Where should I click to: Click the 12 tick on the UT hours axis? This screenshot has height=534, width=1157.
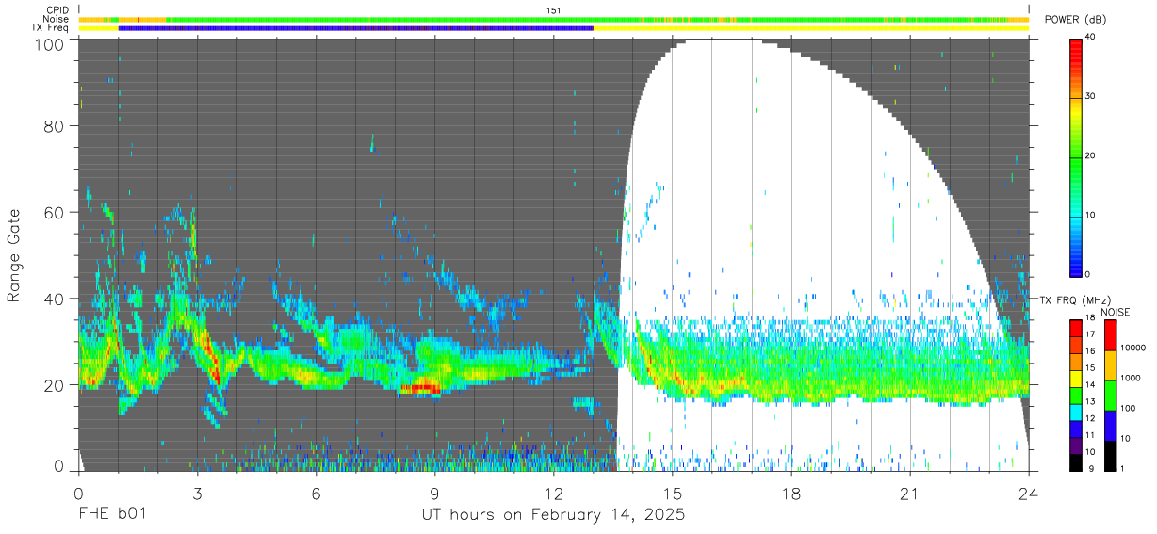tap(554, 493)
